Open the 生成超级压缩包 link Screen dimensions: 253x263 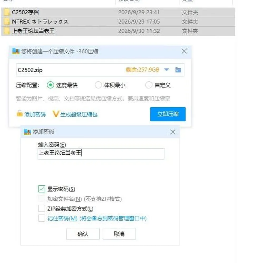click(79, 114)
